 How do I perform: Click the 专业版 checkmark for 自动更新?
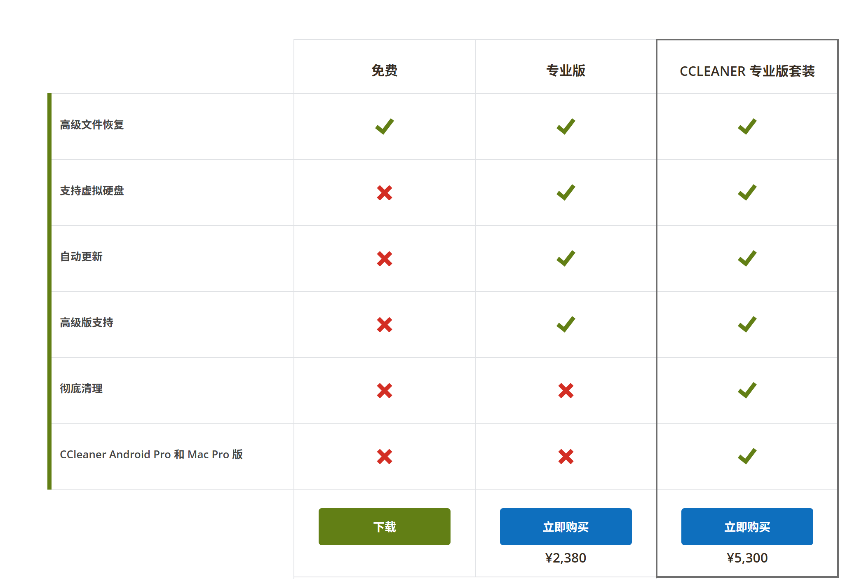(566, 258)
